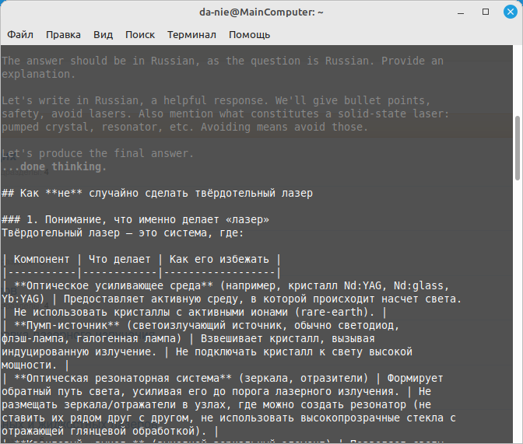Click the 'Как его избежать' column header text
Screen dimensions: 523x444
pyautogui.click(x=218, y=259)
